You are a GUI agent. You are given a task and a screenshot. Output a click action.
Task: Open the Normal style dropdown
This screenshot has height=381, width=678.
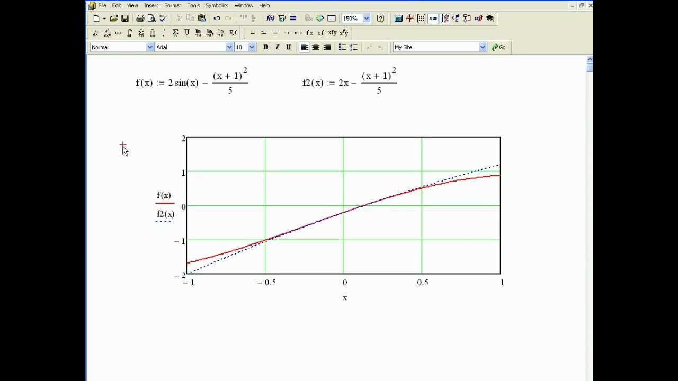[150, 47]
